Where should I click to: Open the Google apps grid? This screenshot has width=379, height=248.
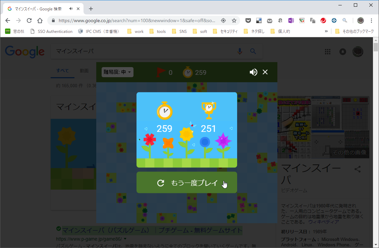[x=328, y=51]
